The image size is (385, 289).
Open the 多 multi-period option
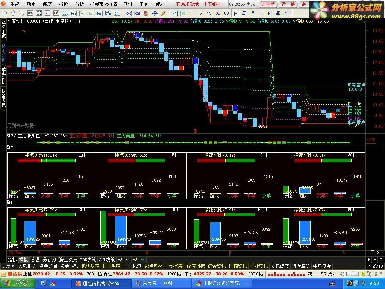coord(270,13)
